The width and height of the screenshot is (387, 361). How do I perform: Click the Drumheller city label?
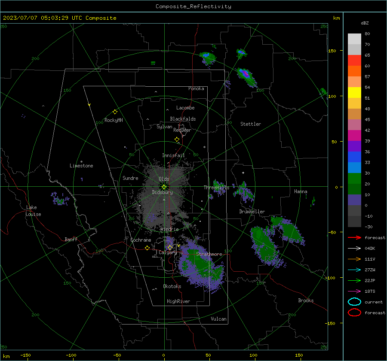tap(252, 212)
